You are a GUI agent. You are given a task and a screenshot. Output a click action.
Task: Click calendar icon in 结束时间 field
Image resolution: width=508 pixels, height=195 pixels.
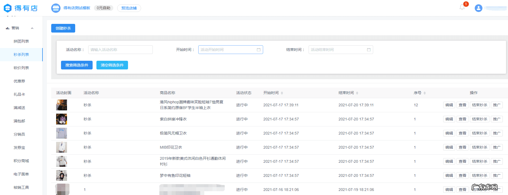(369, 50)
